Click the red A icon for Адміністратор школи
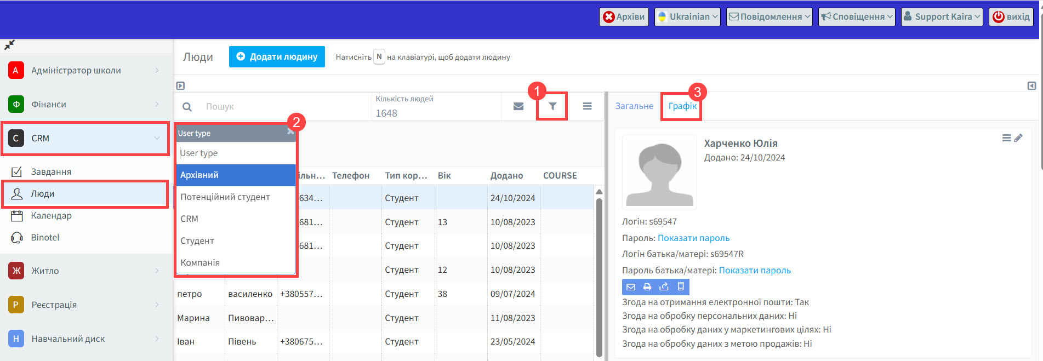The image size is (1043, 361). point(16,70)
